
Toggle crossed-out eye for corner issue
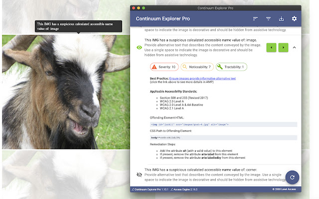point(139,175)
